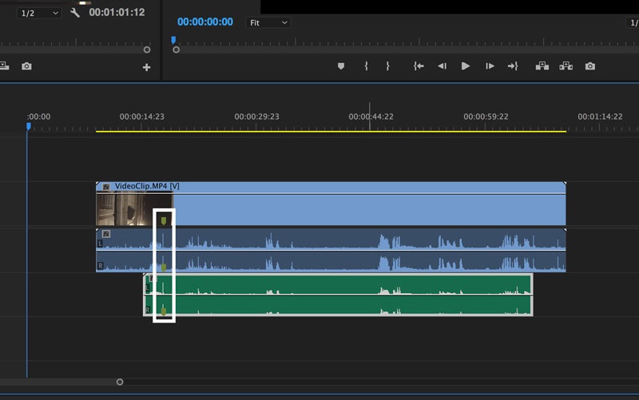Click the Lift button
This screenshot has width=639, height=400.
pyautogui.click(x=542, y=66)
